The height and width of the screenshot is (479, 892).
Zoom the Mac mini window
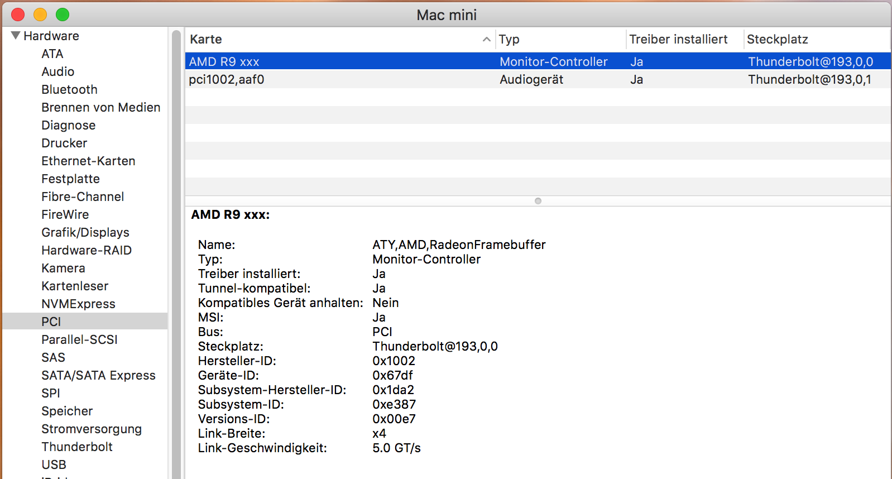click(63, 15)
